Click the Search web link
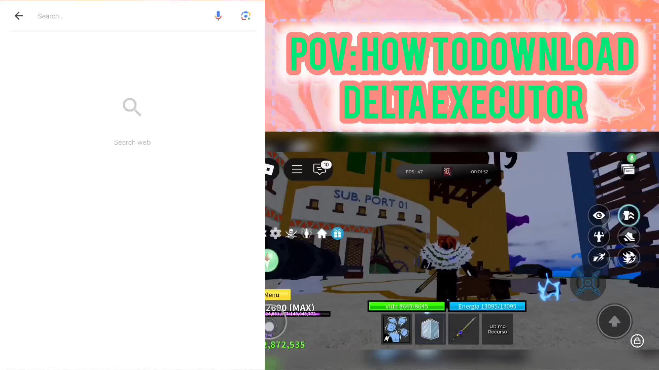This screenshot has height=370, width=659. click(132, 142)
